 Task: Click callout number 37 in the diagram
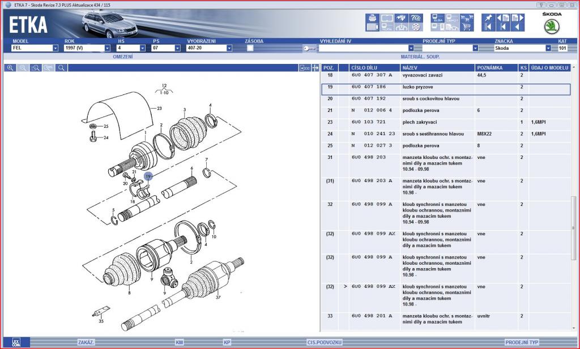218,298
